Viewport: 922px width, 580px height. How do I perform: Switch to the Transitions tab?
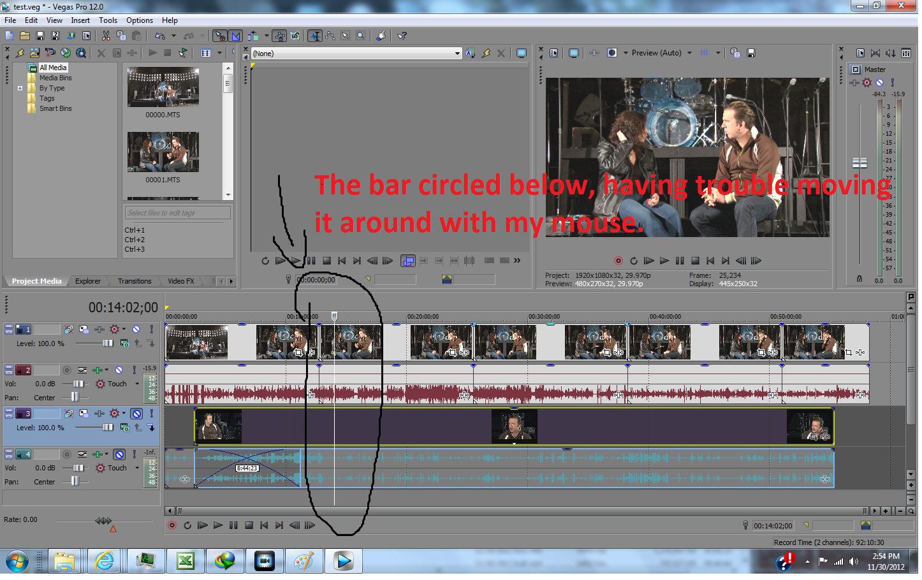135,282
